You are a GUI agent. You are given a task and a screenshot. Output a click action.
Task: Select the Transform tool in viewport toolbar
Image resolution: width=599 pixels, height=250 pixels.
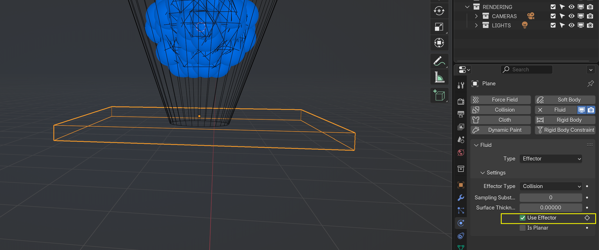pos(439,42)
